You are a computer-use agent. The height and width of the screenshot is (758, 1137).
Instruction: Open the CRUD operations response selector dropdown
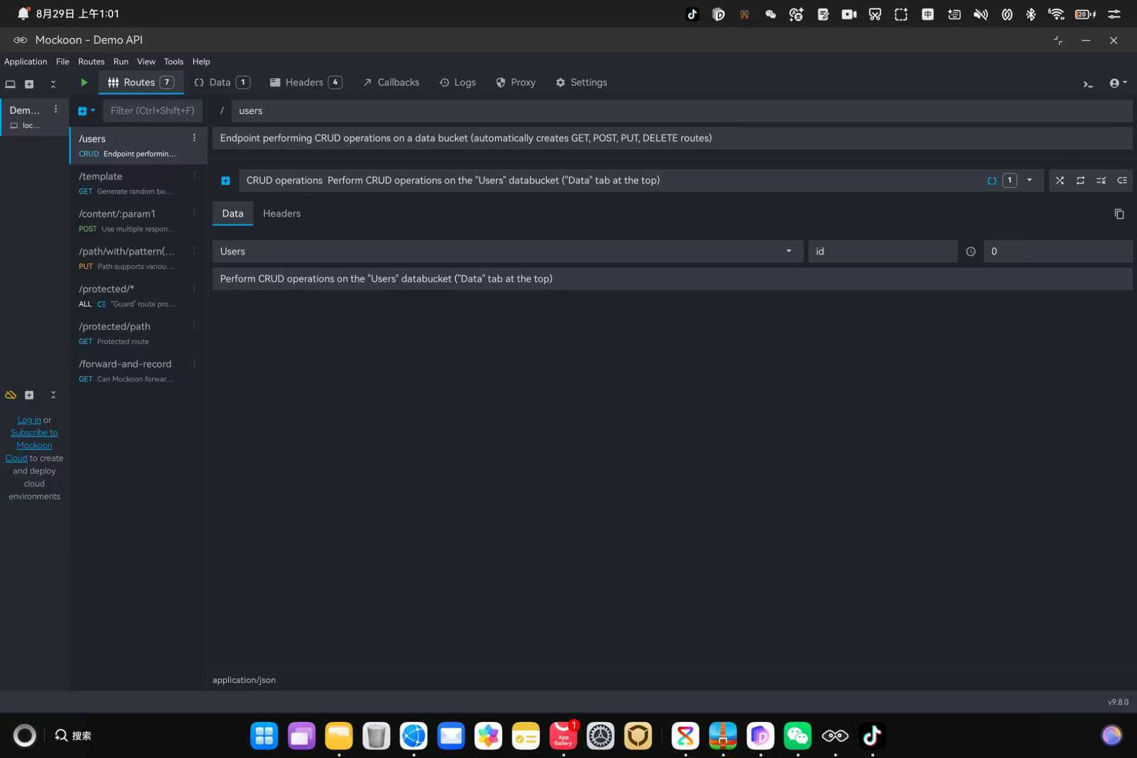click(641, 181)
